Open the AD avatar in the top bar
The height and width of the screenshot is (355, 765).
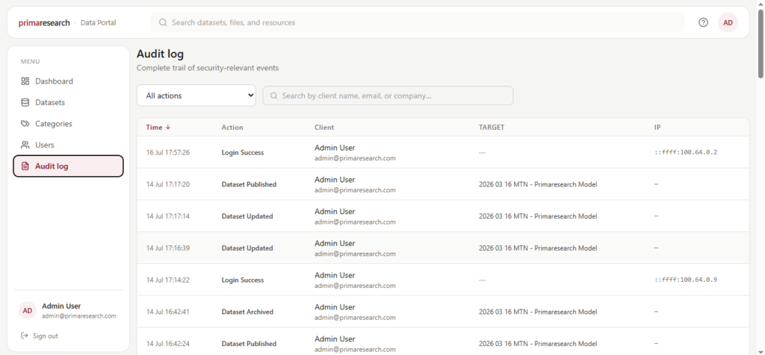pyautogui.click(x=728, y=22)
